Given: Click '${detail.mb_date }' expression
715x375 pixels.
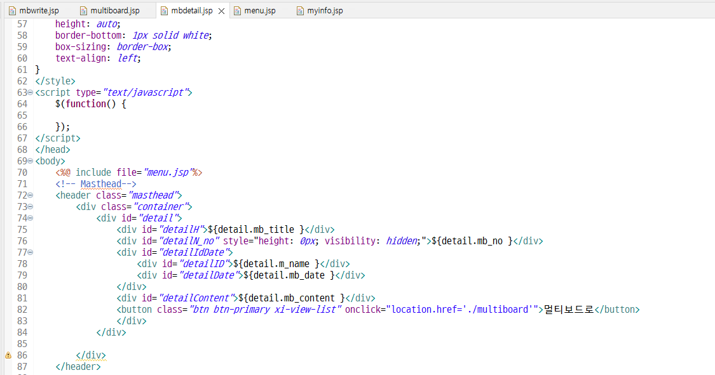Looking at the screenshot, I should coord(289,275).
